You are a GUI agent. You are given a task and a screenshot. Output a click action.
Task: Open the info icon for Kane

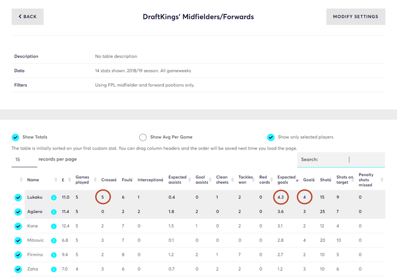pyautogui.click(x=54, y=226)
